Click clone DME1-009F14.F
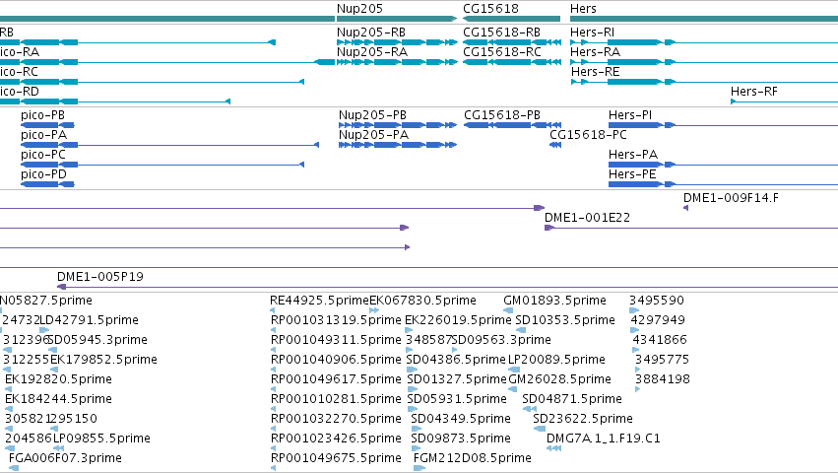The width and height of the screenshot is (838, 473). pyautogui.click(x=731, y=198)
